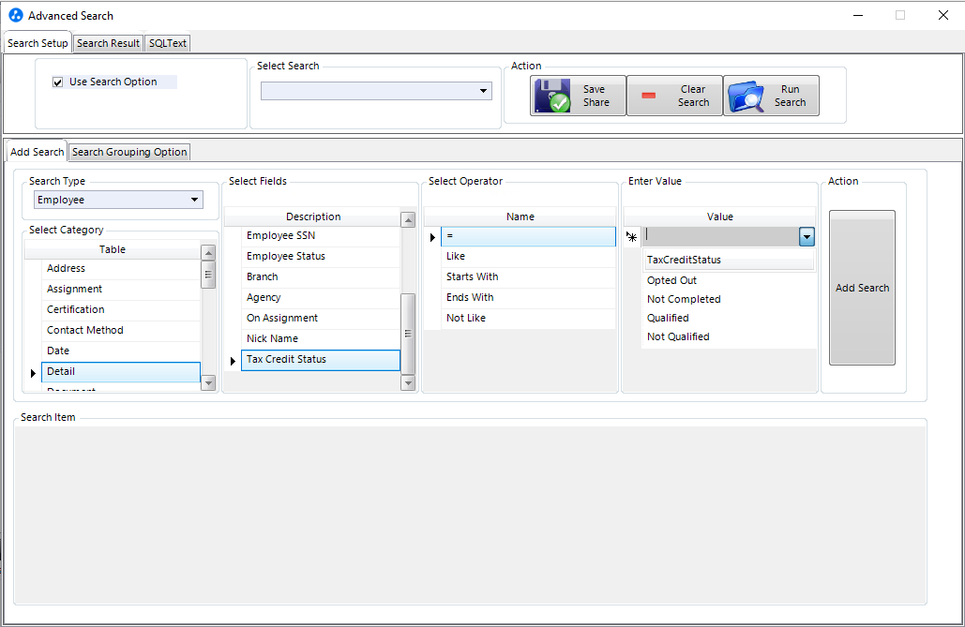Screen dimensions: 965x627
Task: Choose Not Like operator
Action: tap(528, 318)
